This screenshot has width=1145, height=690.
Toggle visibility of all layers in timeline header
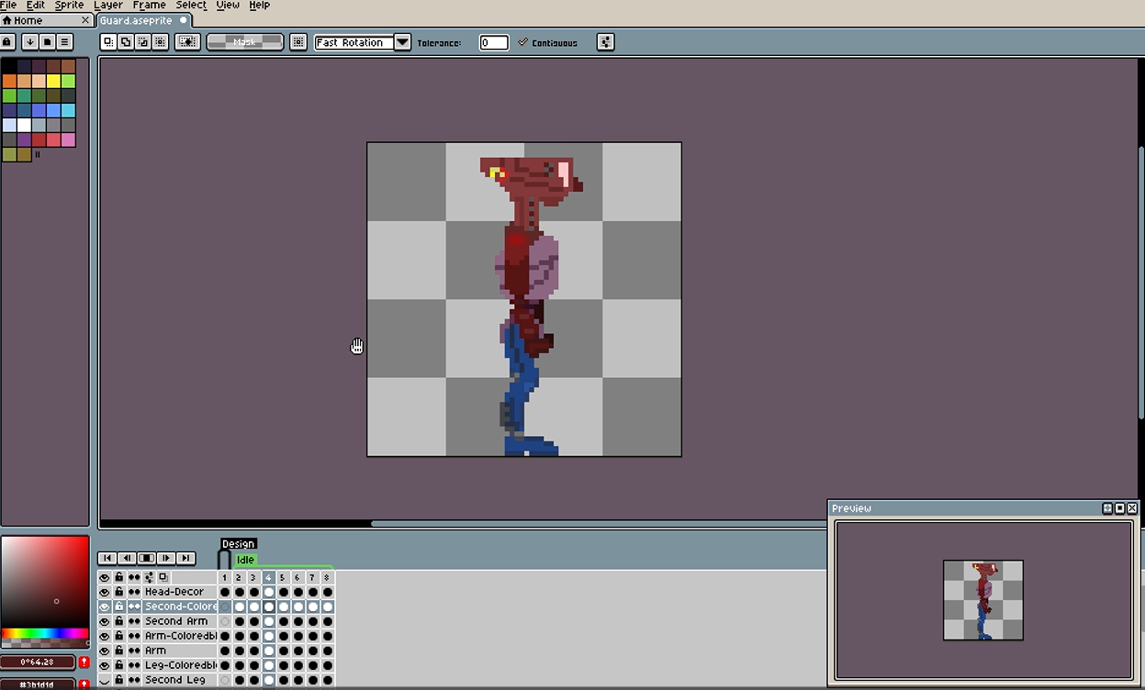105,577
